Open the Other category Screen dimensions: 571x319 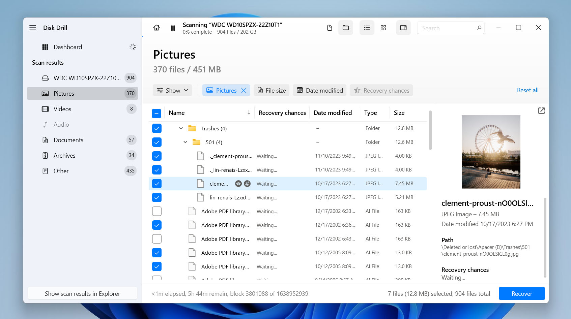tap(82, 171)
